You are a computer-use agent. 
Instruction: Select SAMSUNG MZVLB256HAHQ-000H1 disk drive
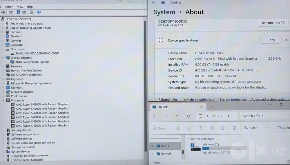coord(37,53)
